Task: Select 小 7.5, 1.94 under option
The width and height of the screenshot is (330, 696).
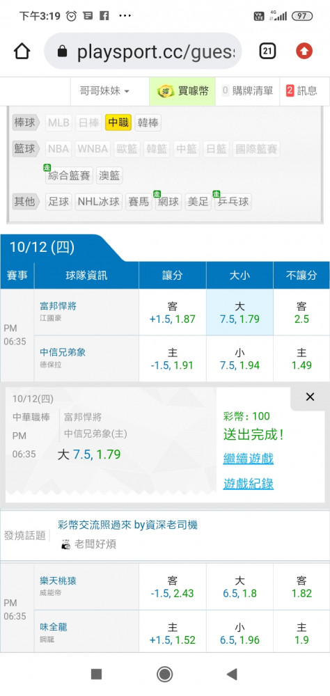Action: click(x=239, y=358)
